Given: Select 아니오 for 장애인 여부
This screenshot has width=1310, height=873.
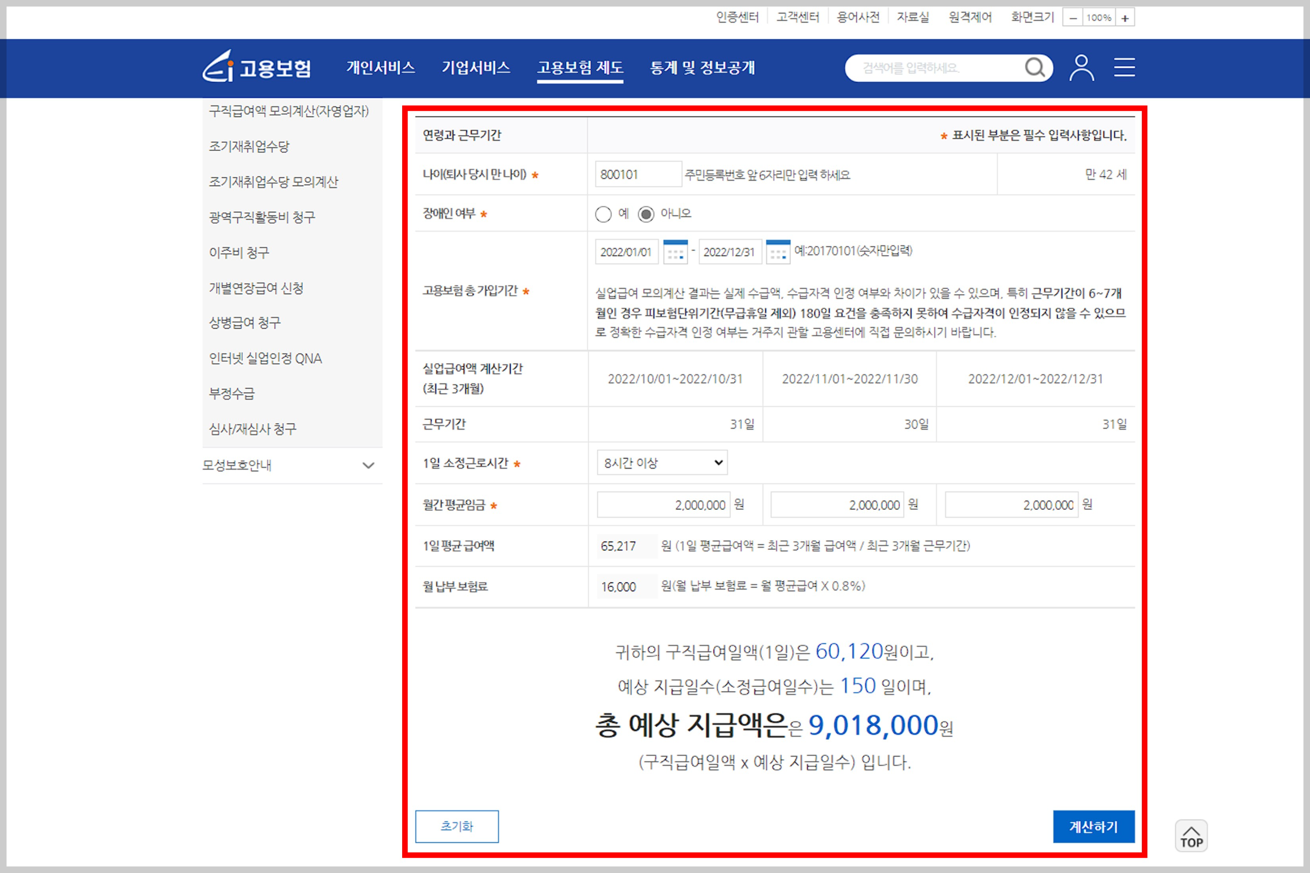Looking at the screenshot, I should 645,214.
